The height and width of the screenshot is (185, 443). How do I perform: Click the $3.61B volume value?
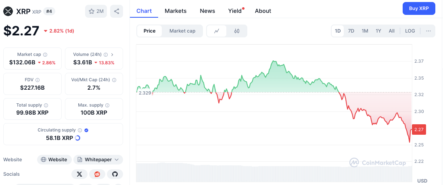coord(82,62)
